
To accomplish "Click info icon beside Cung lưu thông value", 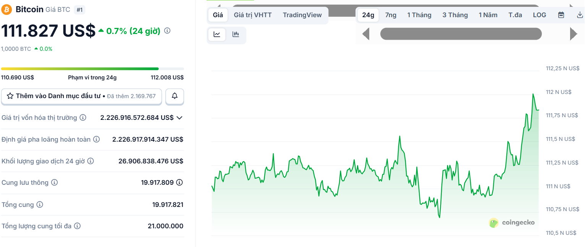I will (179, 182).
